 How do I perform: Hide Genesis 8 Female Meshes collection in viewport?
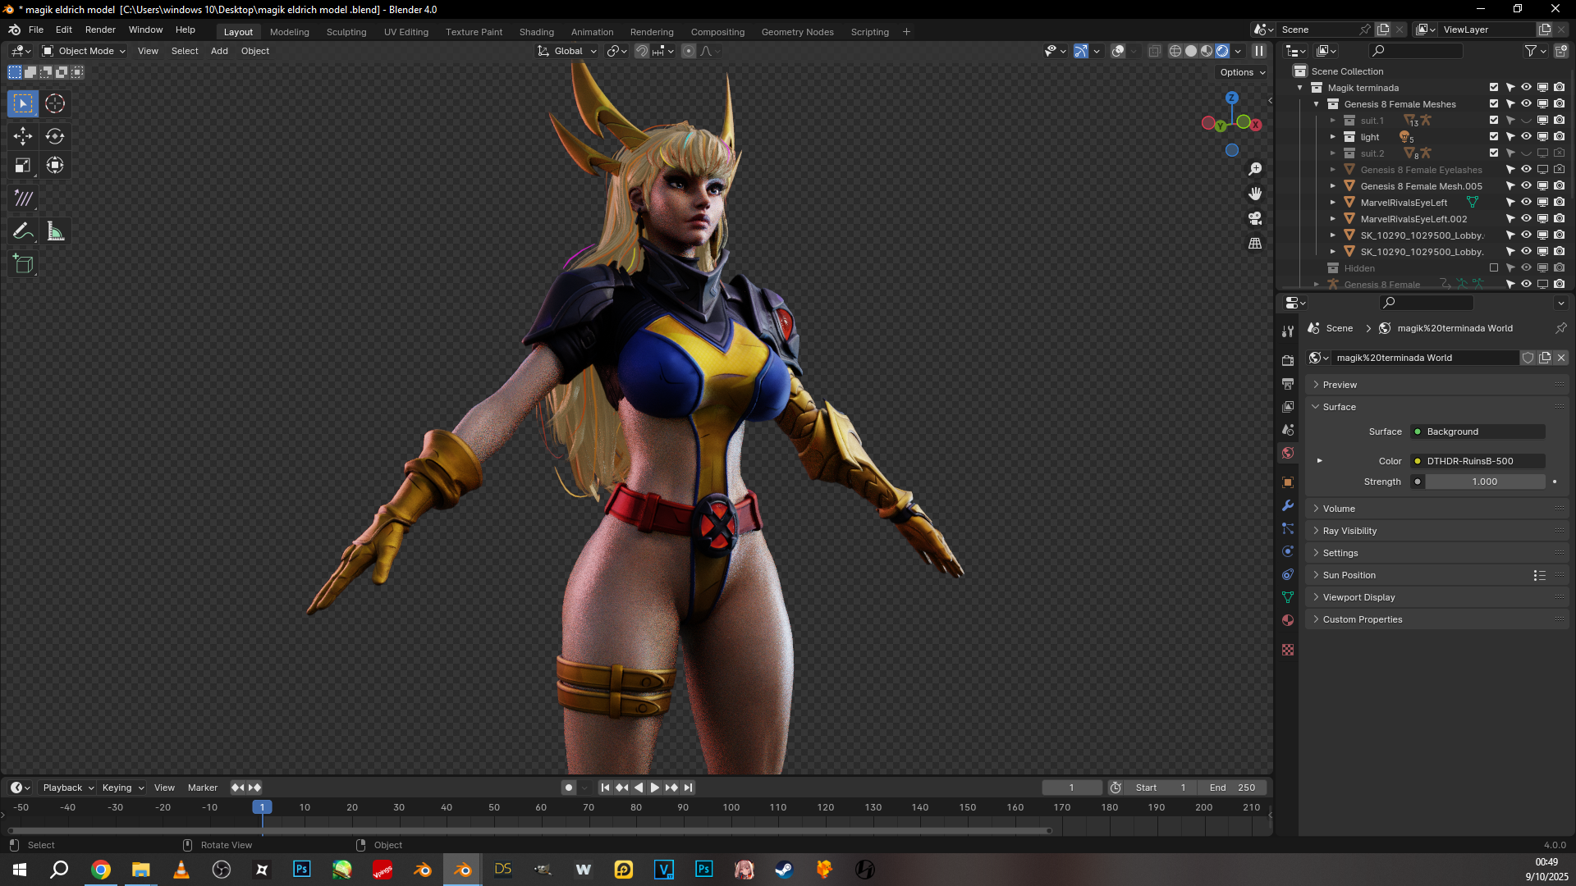point(1527,104)
